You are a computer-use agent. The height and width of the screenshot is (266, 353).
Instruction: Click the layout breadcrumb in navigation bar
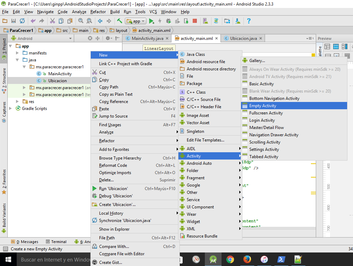[119, 30]
